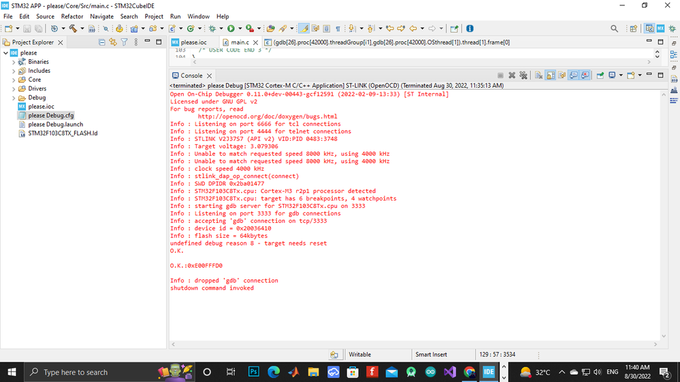Expand the Debug folder node

[14, 98]
